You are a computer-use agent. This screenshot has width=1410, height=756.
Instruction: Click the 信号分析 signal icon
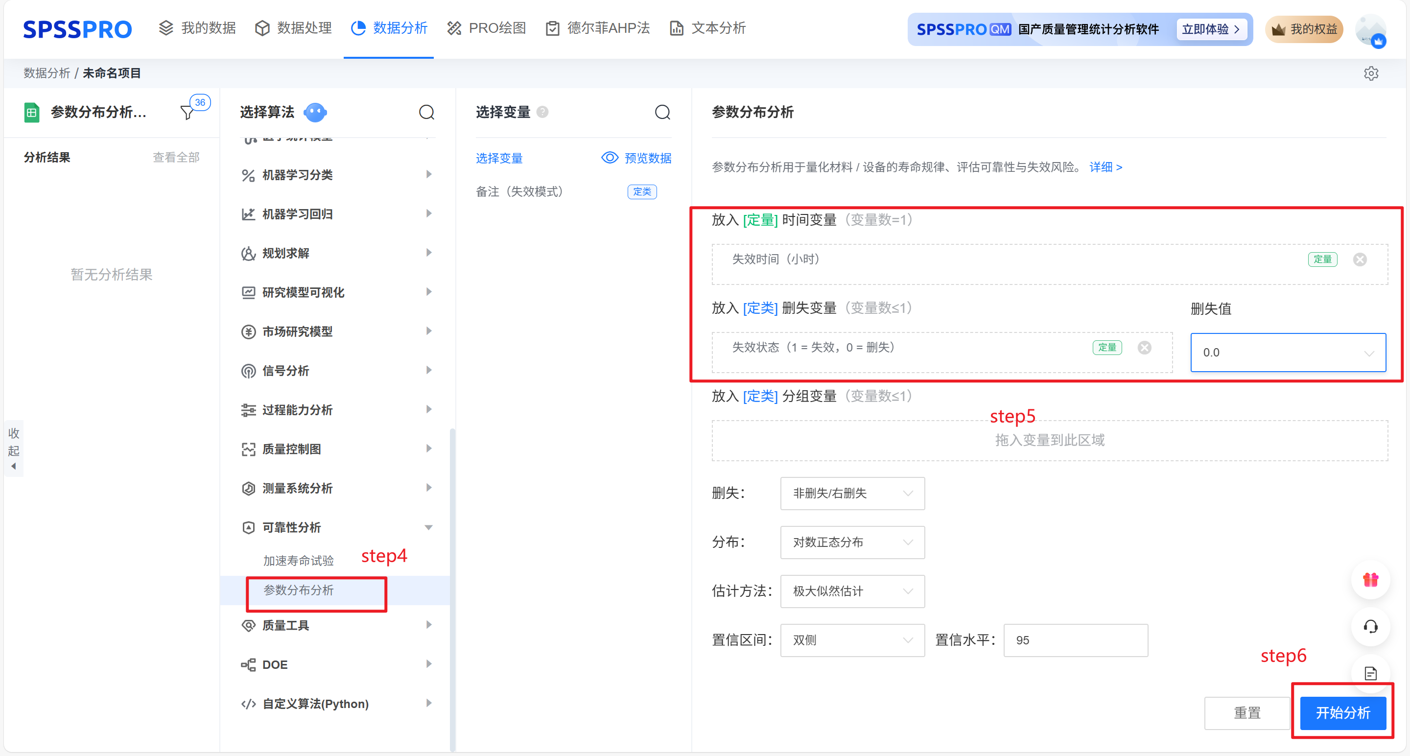(248, 371)
